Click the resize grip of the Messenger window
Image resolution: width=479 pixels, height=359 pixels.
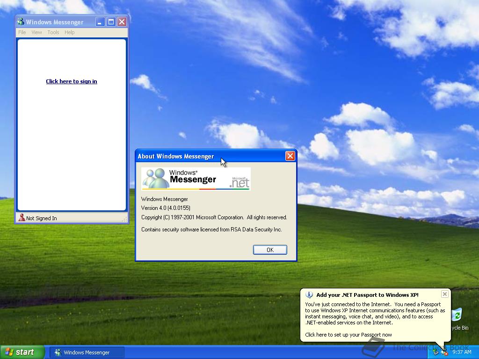tap(124, 219)
